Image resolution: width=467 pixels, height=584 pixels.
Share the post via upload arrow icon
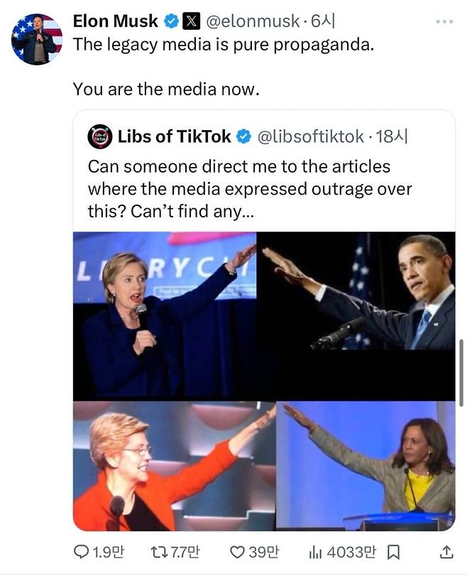446,551
